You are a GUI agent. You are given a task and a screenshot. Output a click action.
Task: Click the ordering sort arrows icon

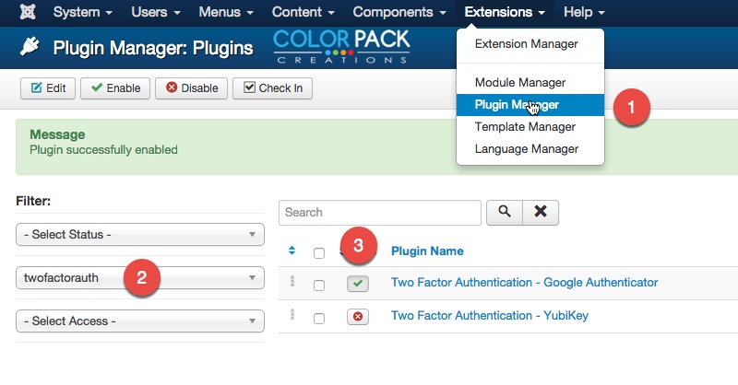[x=292, y=251]
